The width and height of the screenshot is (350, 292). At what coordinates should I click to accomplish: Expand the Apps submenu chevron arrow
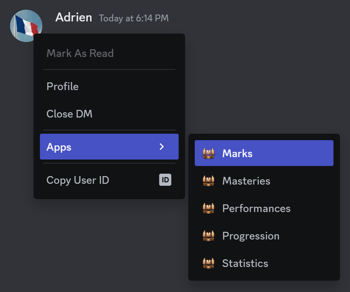(162, 147)
